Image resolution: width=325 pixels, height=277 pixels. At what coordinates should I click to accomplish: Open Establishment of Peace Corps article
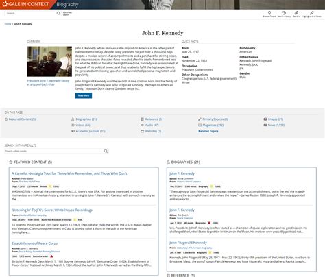coord(34,243)
